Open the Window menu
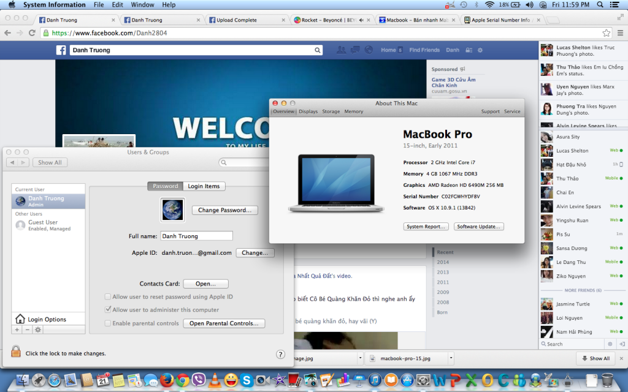628x392 pixels. coord(142,5)
